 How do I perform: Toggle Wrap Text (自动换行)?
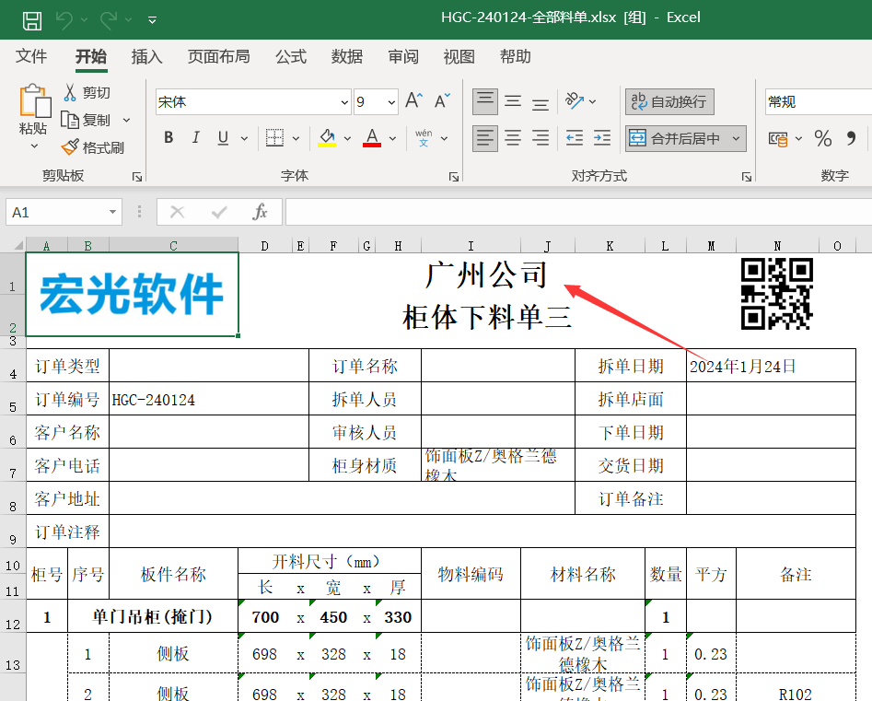(669, 102)
